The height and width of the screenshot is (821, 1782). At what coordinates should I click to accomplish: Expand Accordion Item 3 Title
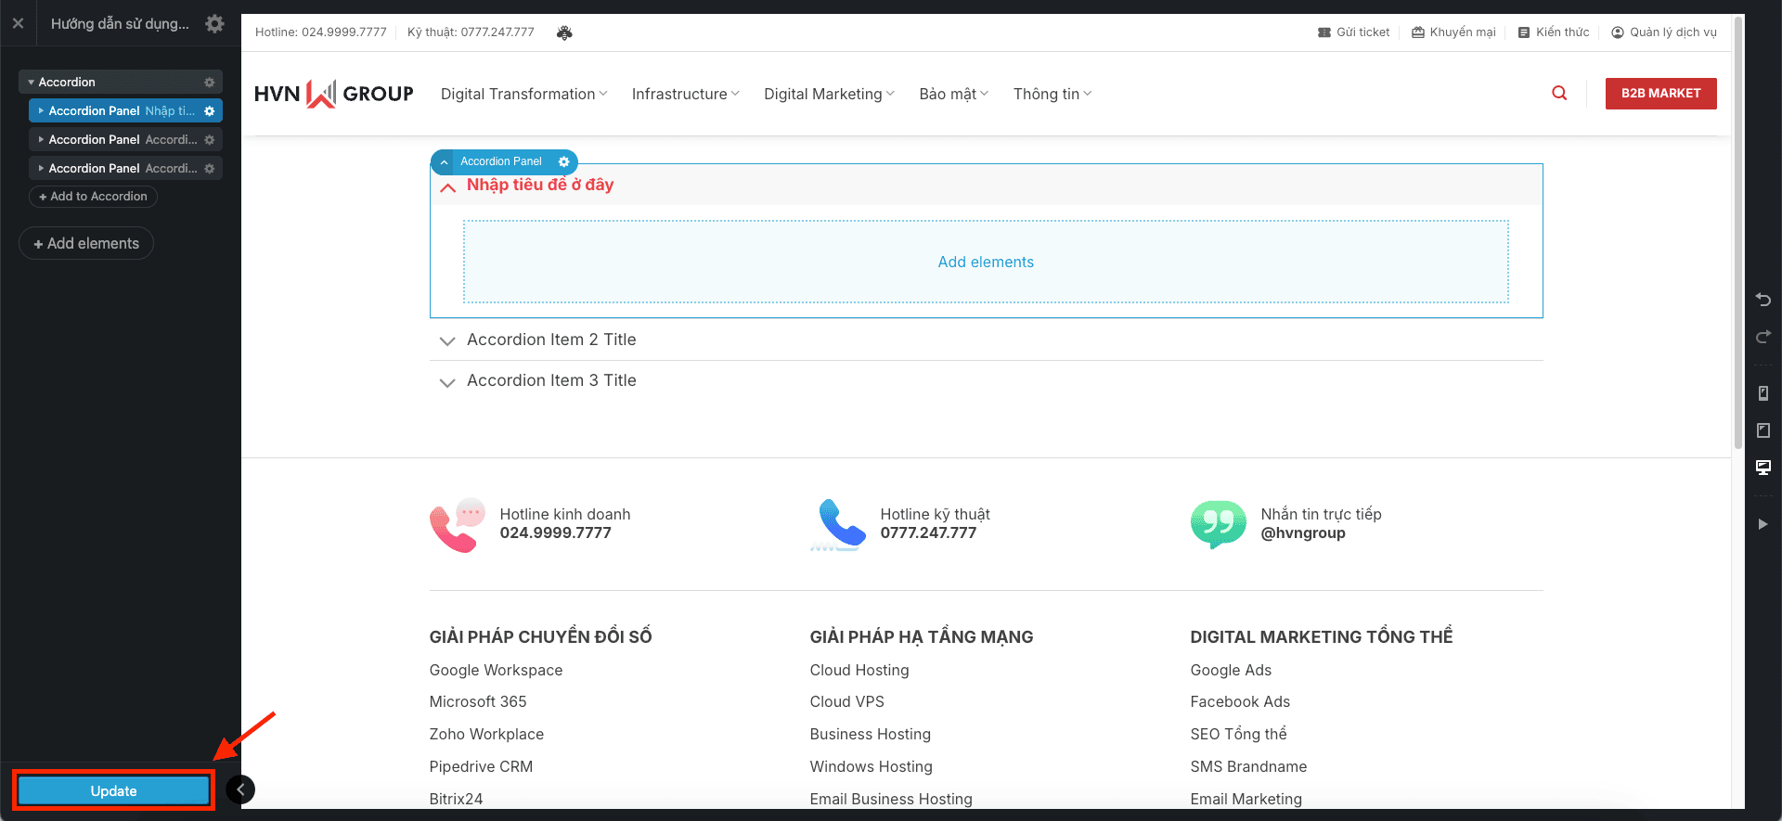tap(551, 381)
